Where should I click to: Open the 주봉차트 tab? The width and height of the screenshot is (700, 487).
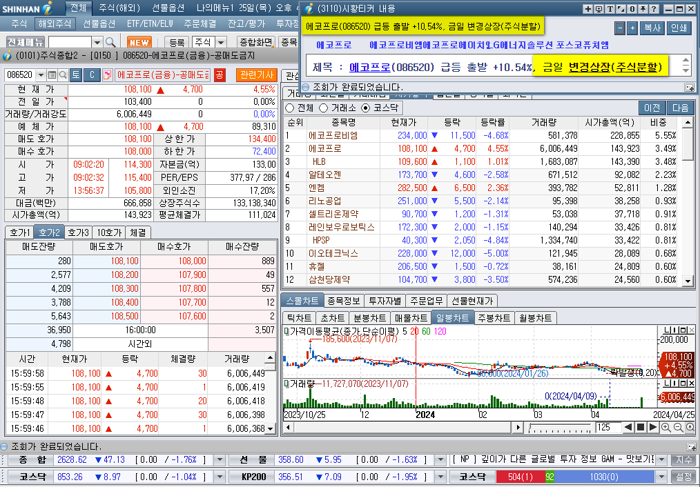click(x=494, y=318)
